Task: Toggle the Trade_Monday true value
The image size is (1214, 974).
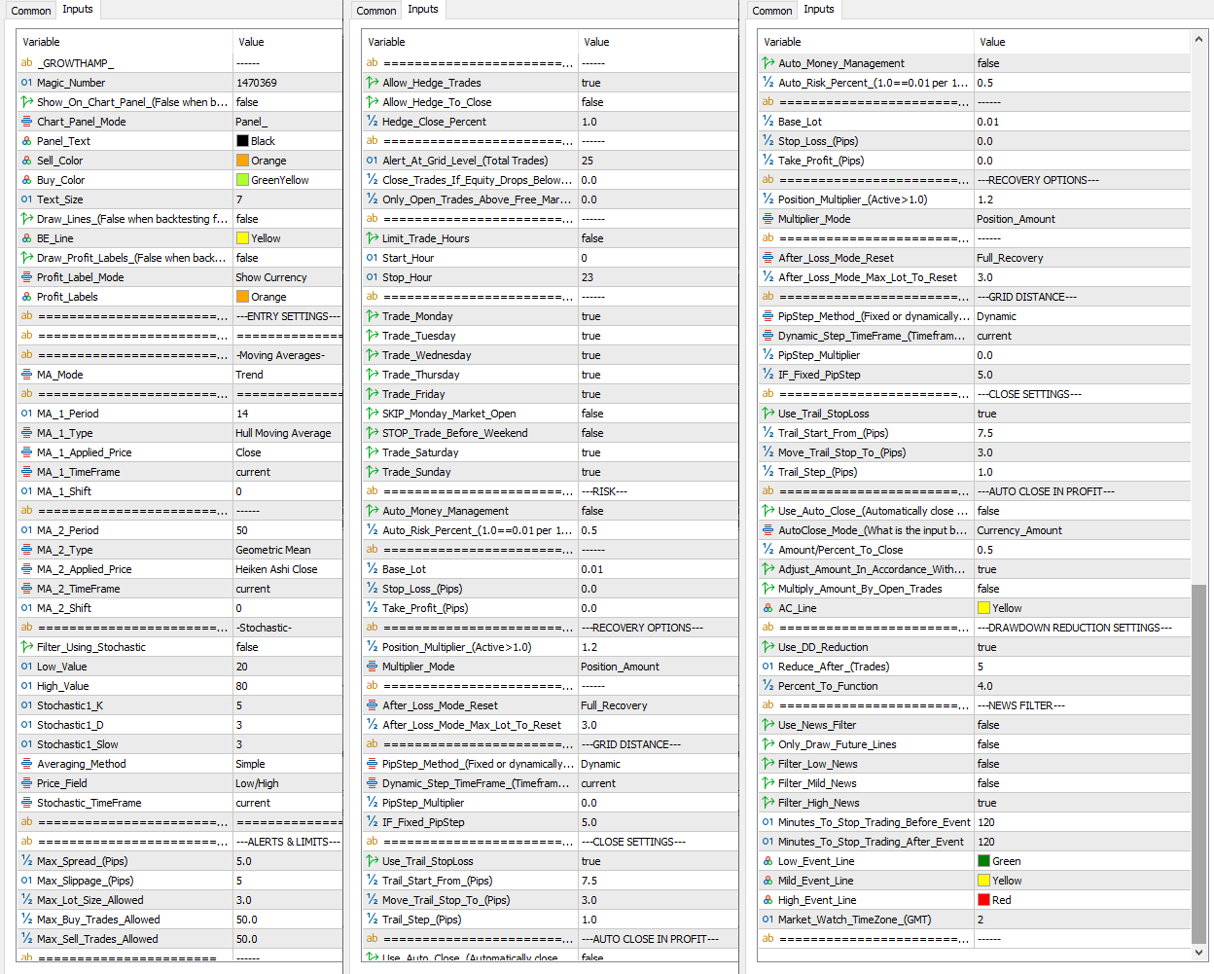Action: point(590,316)
